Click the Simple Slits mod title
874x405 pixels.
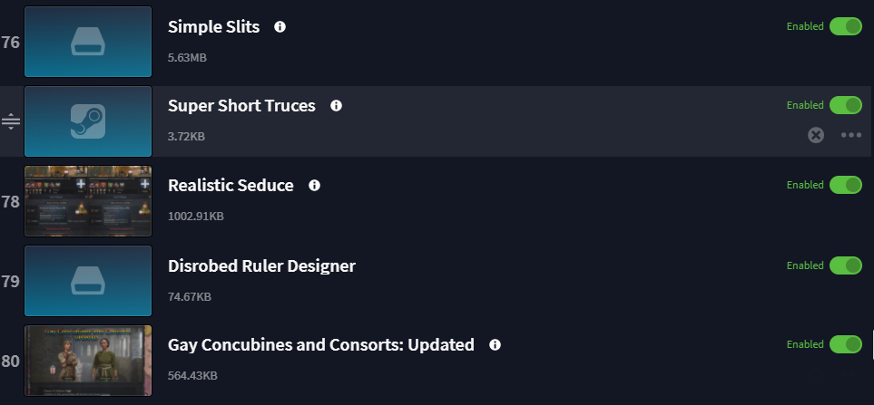click(x=213, y=26)
